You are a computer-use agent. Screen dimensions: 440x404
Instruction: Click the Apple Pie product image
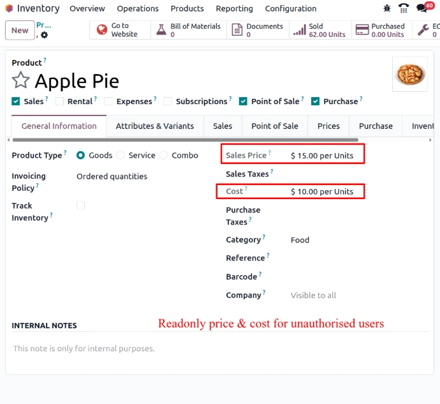pyautogui.click(x=409, y=75)
